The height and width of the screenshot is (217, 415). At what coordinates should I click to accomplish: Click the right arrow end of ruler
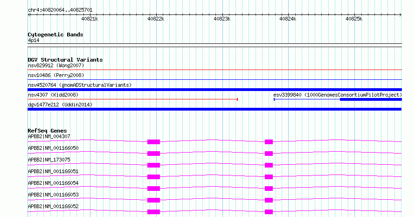(x=401, y=15)
